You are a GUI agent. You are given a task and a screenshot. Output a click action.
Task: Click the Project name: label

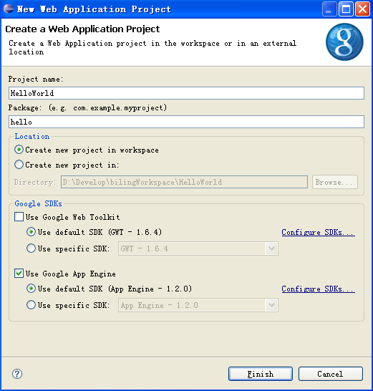point(36,79)
